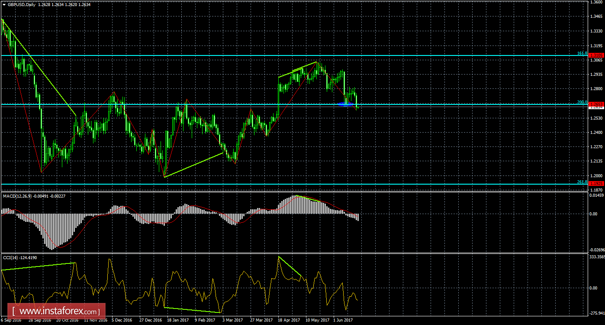Select the 1.3105 red price tag

click(596, 55)
